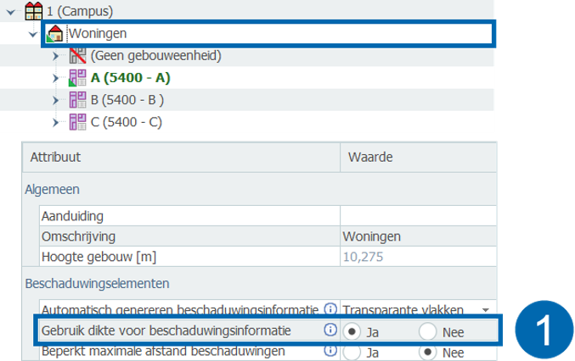Click the crossed-out Geen gebouweenheid icon
Image resolution: width=575 pixels, height=361 pixels.
(x=77, y=57)
